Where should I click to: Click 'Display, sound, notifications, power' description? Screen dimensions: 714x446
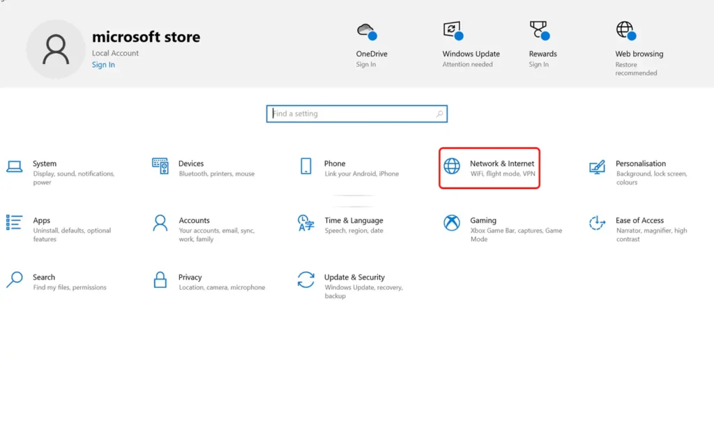coord(74,178)
